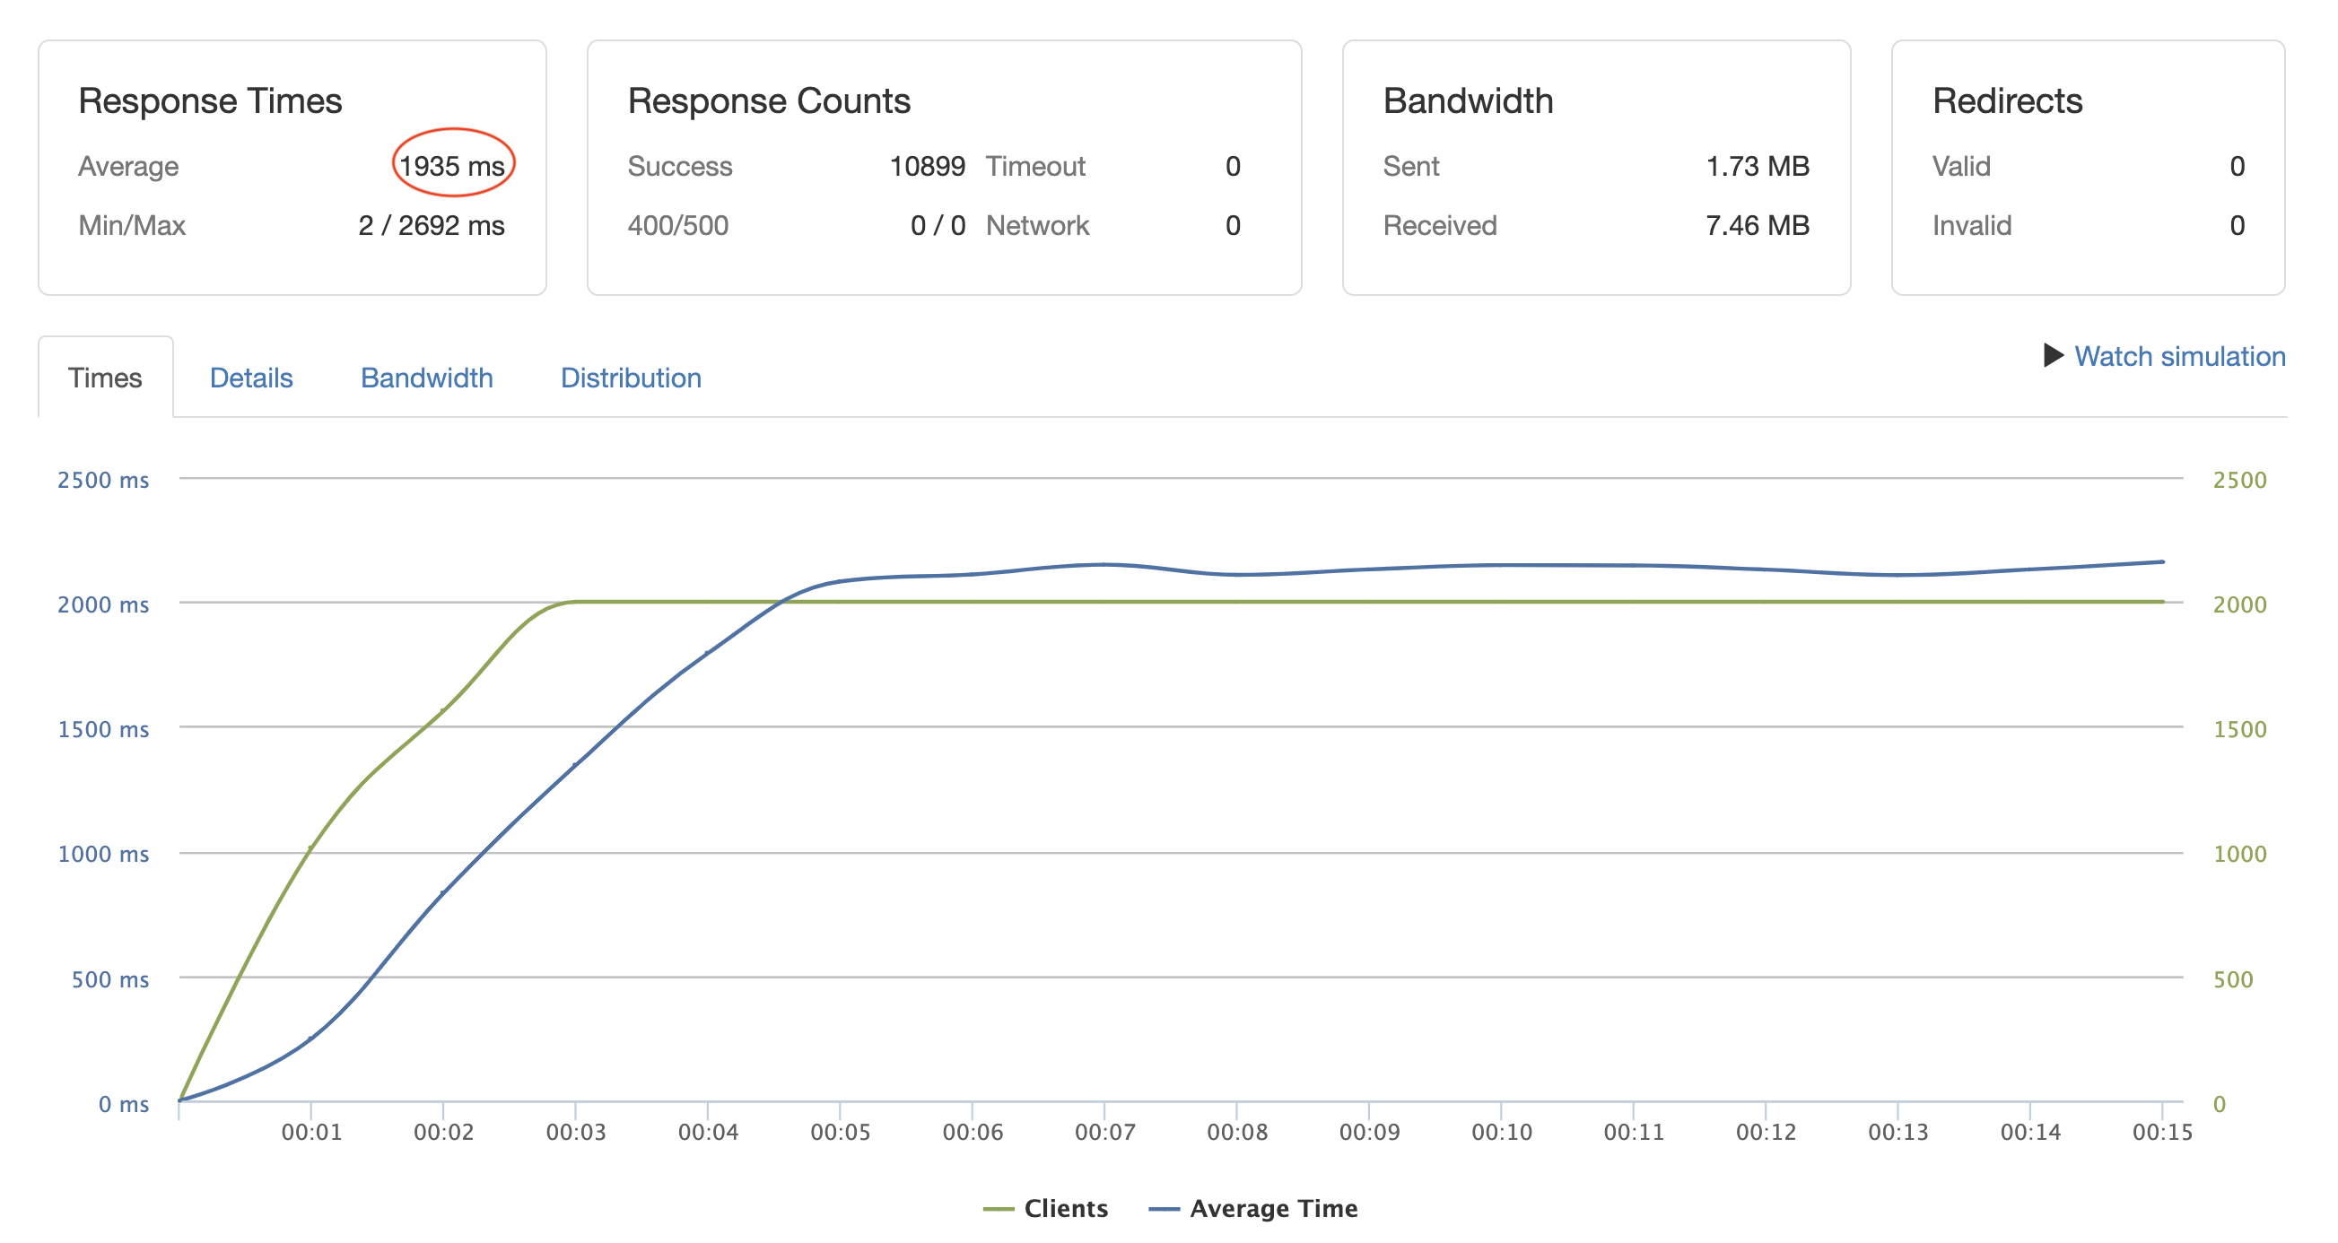Click the Min/Max label

pos(132,225)
